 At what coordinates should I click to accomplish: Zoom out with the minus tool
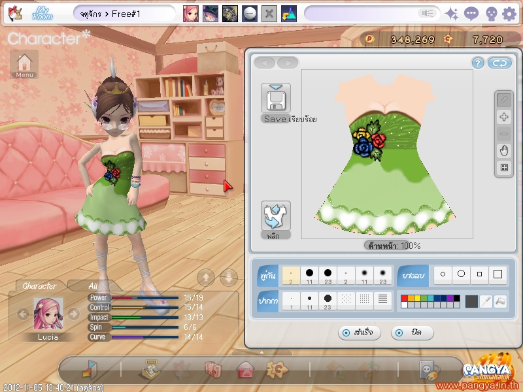point(504,134)
